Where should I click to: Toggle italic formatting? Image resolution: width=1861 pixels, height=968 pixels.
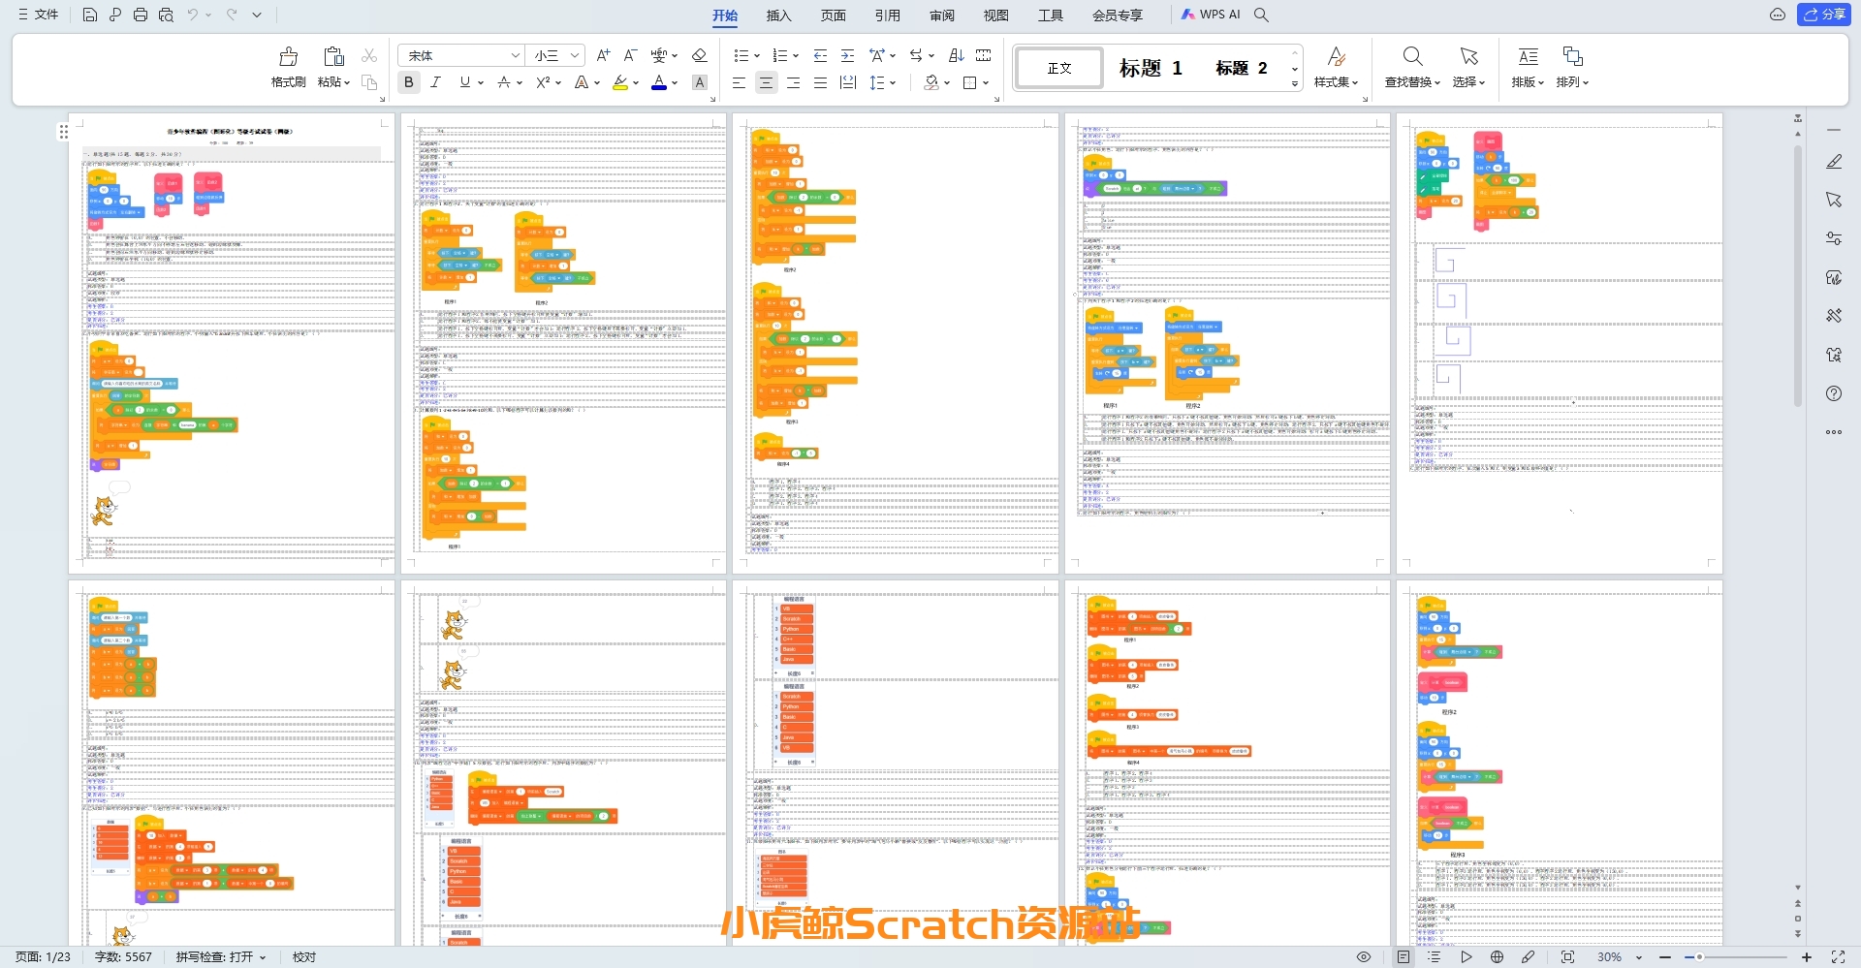[x=436, y=82]
